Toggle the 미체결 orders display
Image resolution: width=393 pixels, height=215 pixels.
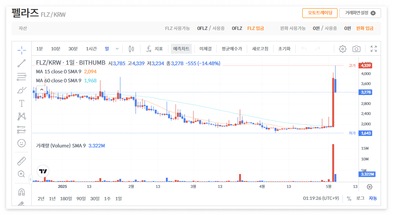tap(205, 49)
